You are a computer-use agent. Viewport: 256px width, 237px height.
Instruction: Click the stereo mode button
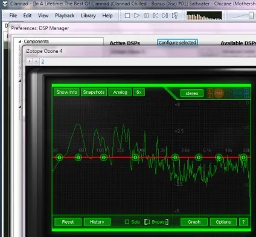pos(192,93)
